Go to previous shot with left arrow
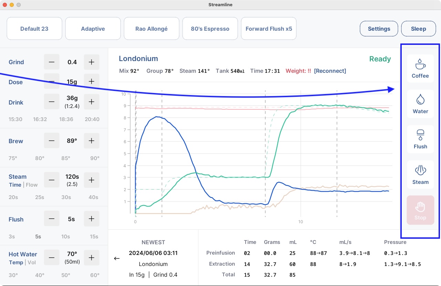Image resolution: width=441 pixels, height=286 pixels. [117, 258]
